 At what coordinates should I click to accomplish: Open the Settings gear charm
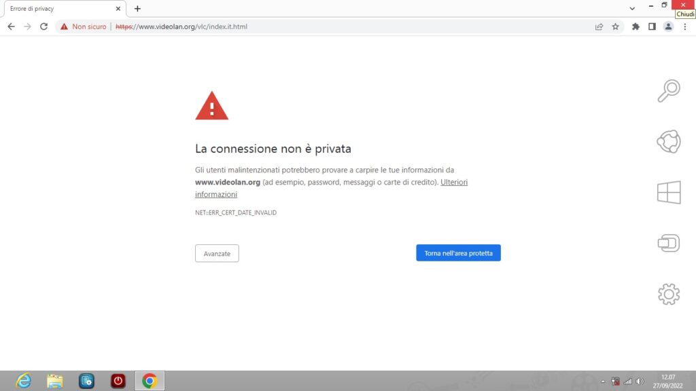click(669, 294)
